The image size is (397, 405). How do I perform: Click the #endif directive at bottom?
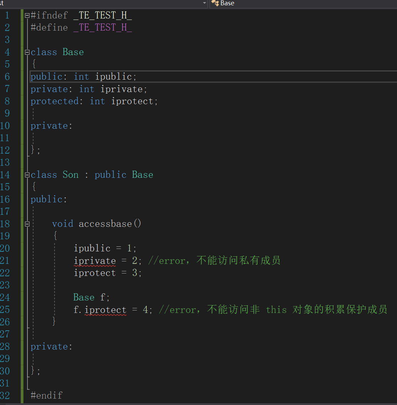pos(46,395)
